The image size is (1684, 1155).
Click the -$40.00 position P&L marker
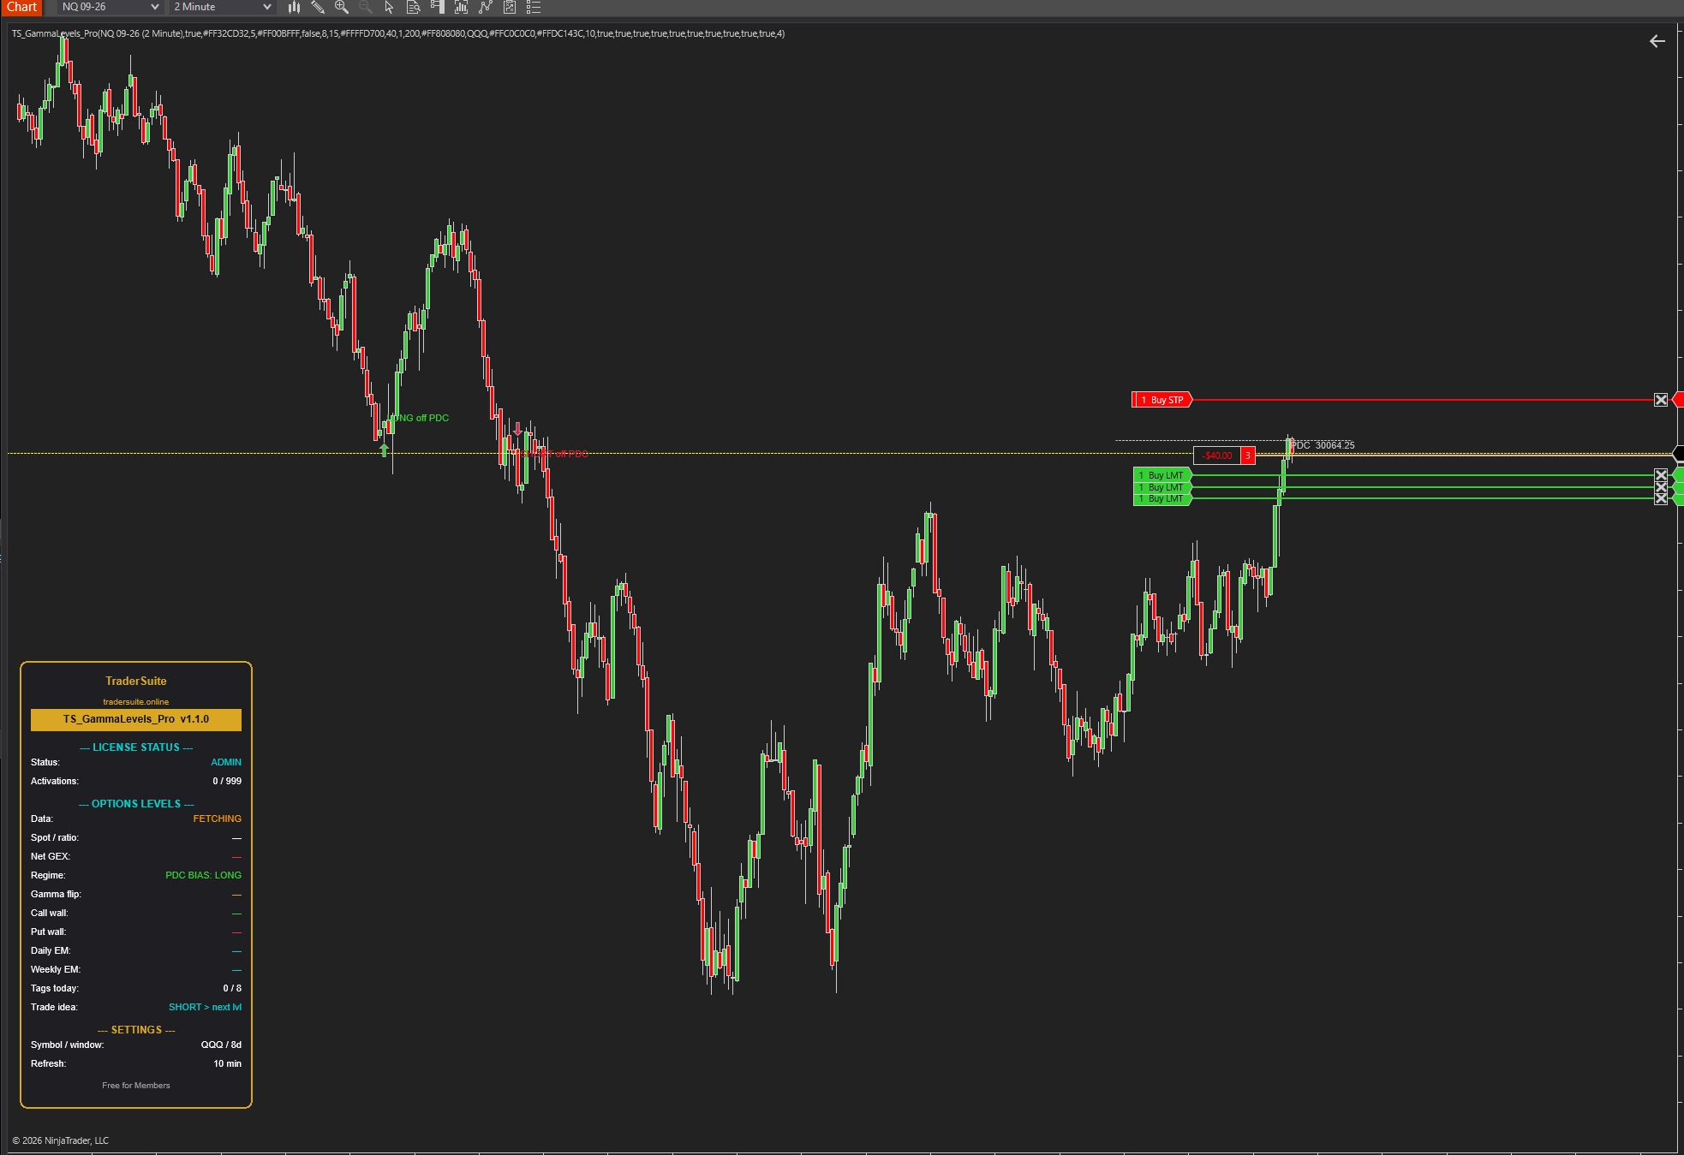click(1217, 455)
